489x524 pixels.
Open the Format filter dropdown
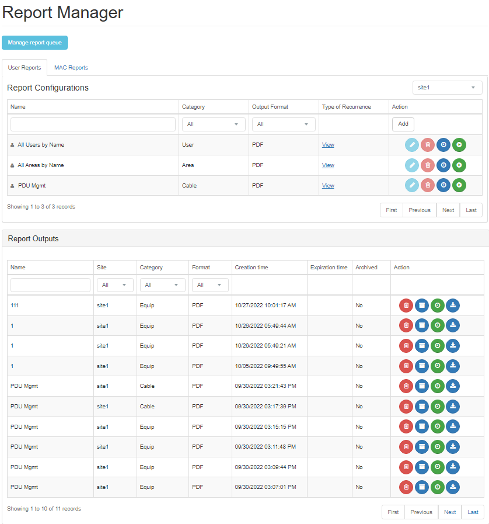(x=210, y=285)
